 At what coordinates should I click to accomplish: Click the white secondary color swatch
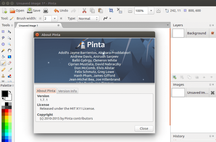point(10,99)
